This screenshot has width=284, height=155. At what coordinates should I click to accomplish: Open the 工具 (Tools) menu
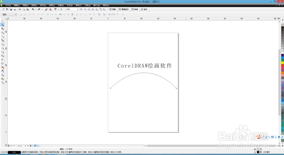click(87, 5)
